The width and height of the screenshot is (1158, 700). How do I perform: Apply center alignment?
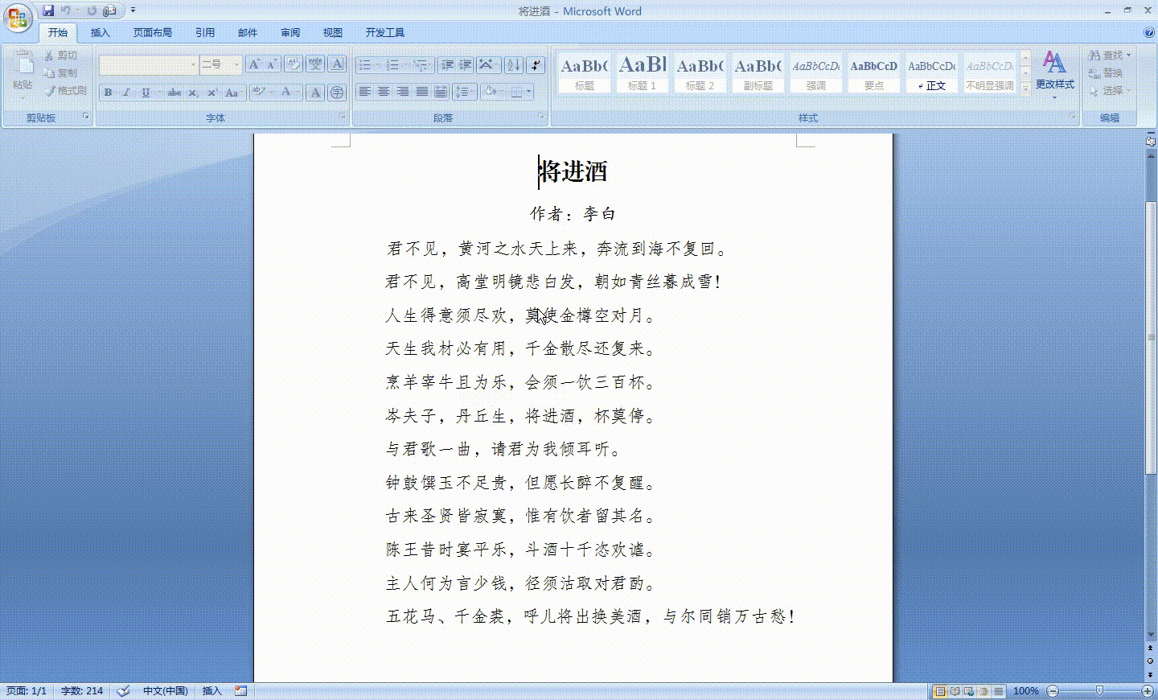[x=384, y=91]
